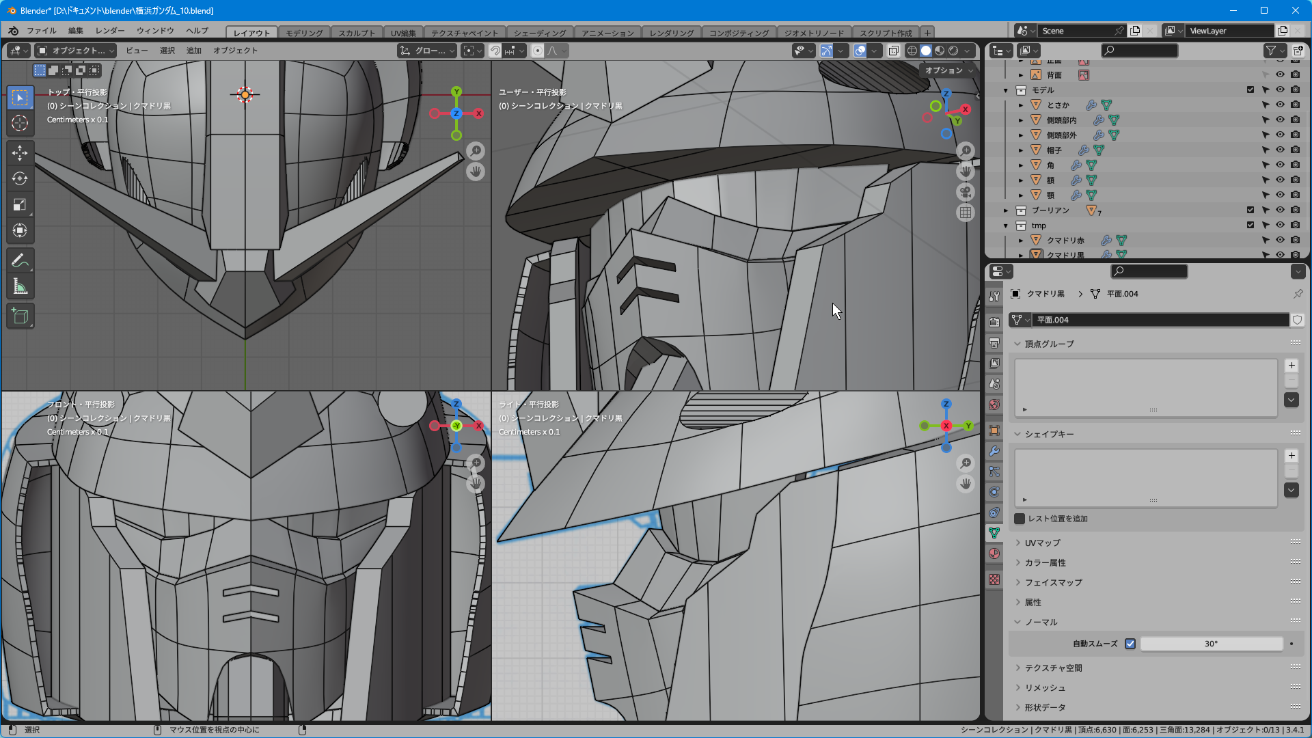Select the 3D Cursor tool
The image size is (1312, 738).
(20, 123)
